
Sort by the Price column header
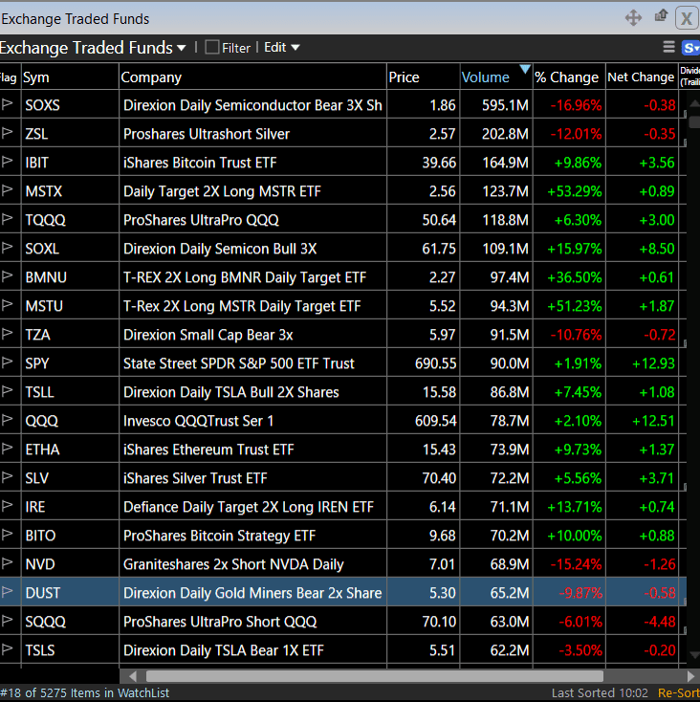pos(424,77)
